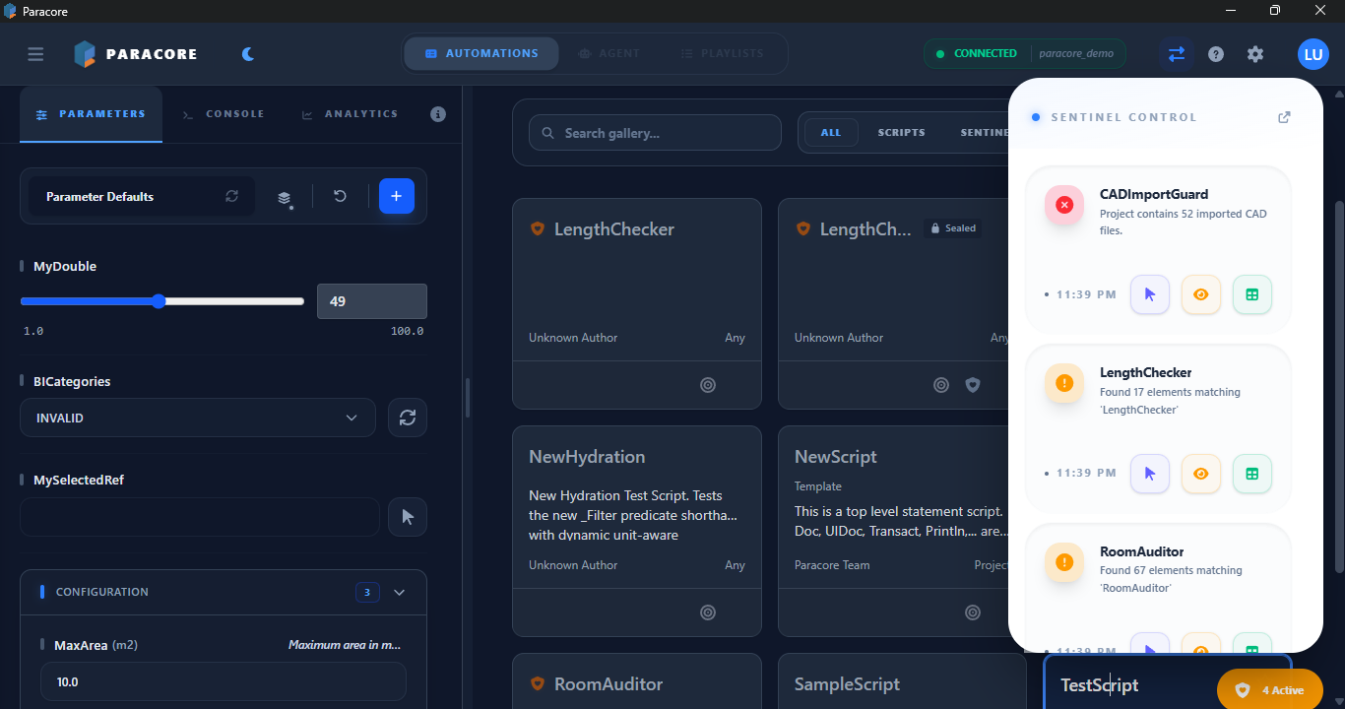Refresh the BICategories options
Viewport: 1345px width, 709px height.
[x=408, y=418]
